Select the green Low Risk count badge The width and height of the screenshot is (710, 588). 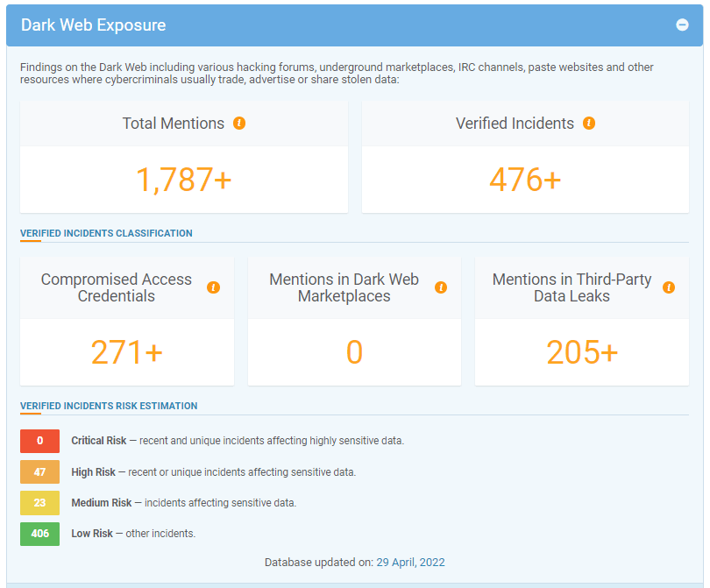39,534
